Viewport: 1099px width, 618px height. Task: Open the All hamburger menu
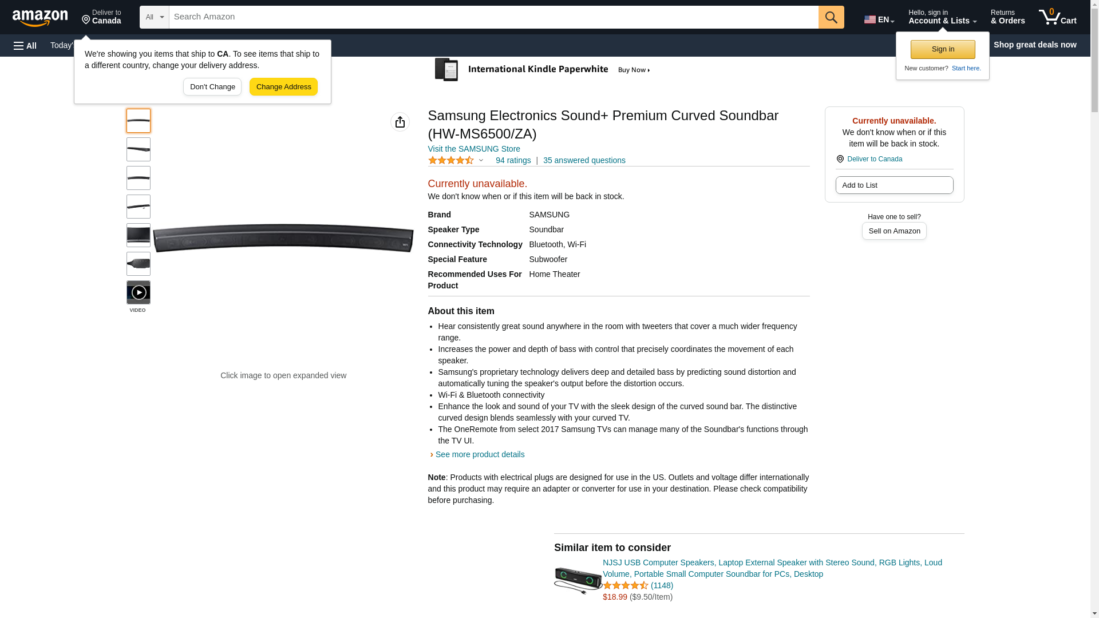pos(25,45)
